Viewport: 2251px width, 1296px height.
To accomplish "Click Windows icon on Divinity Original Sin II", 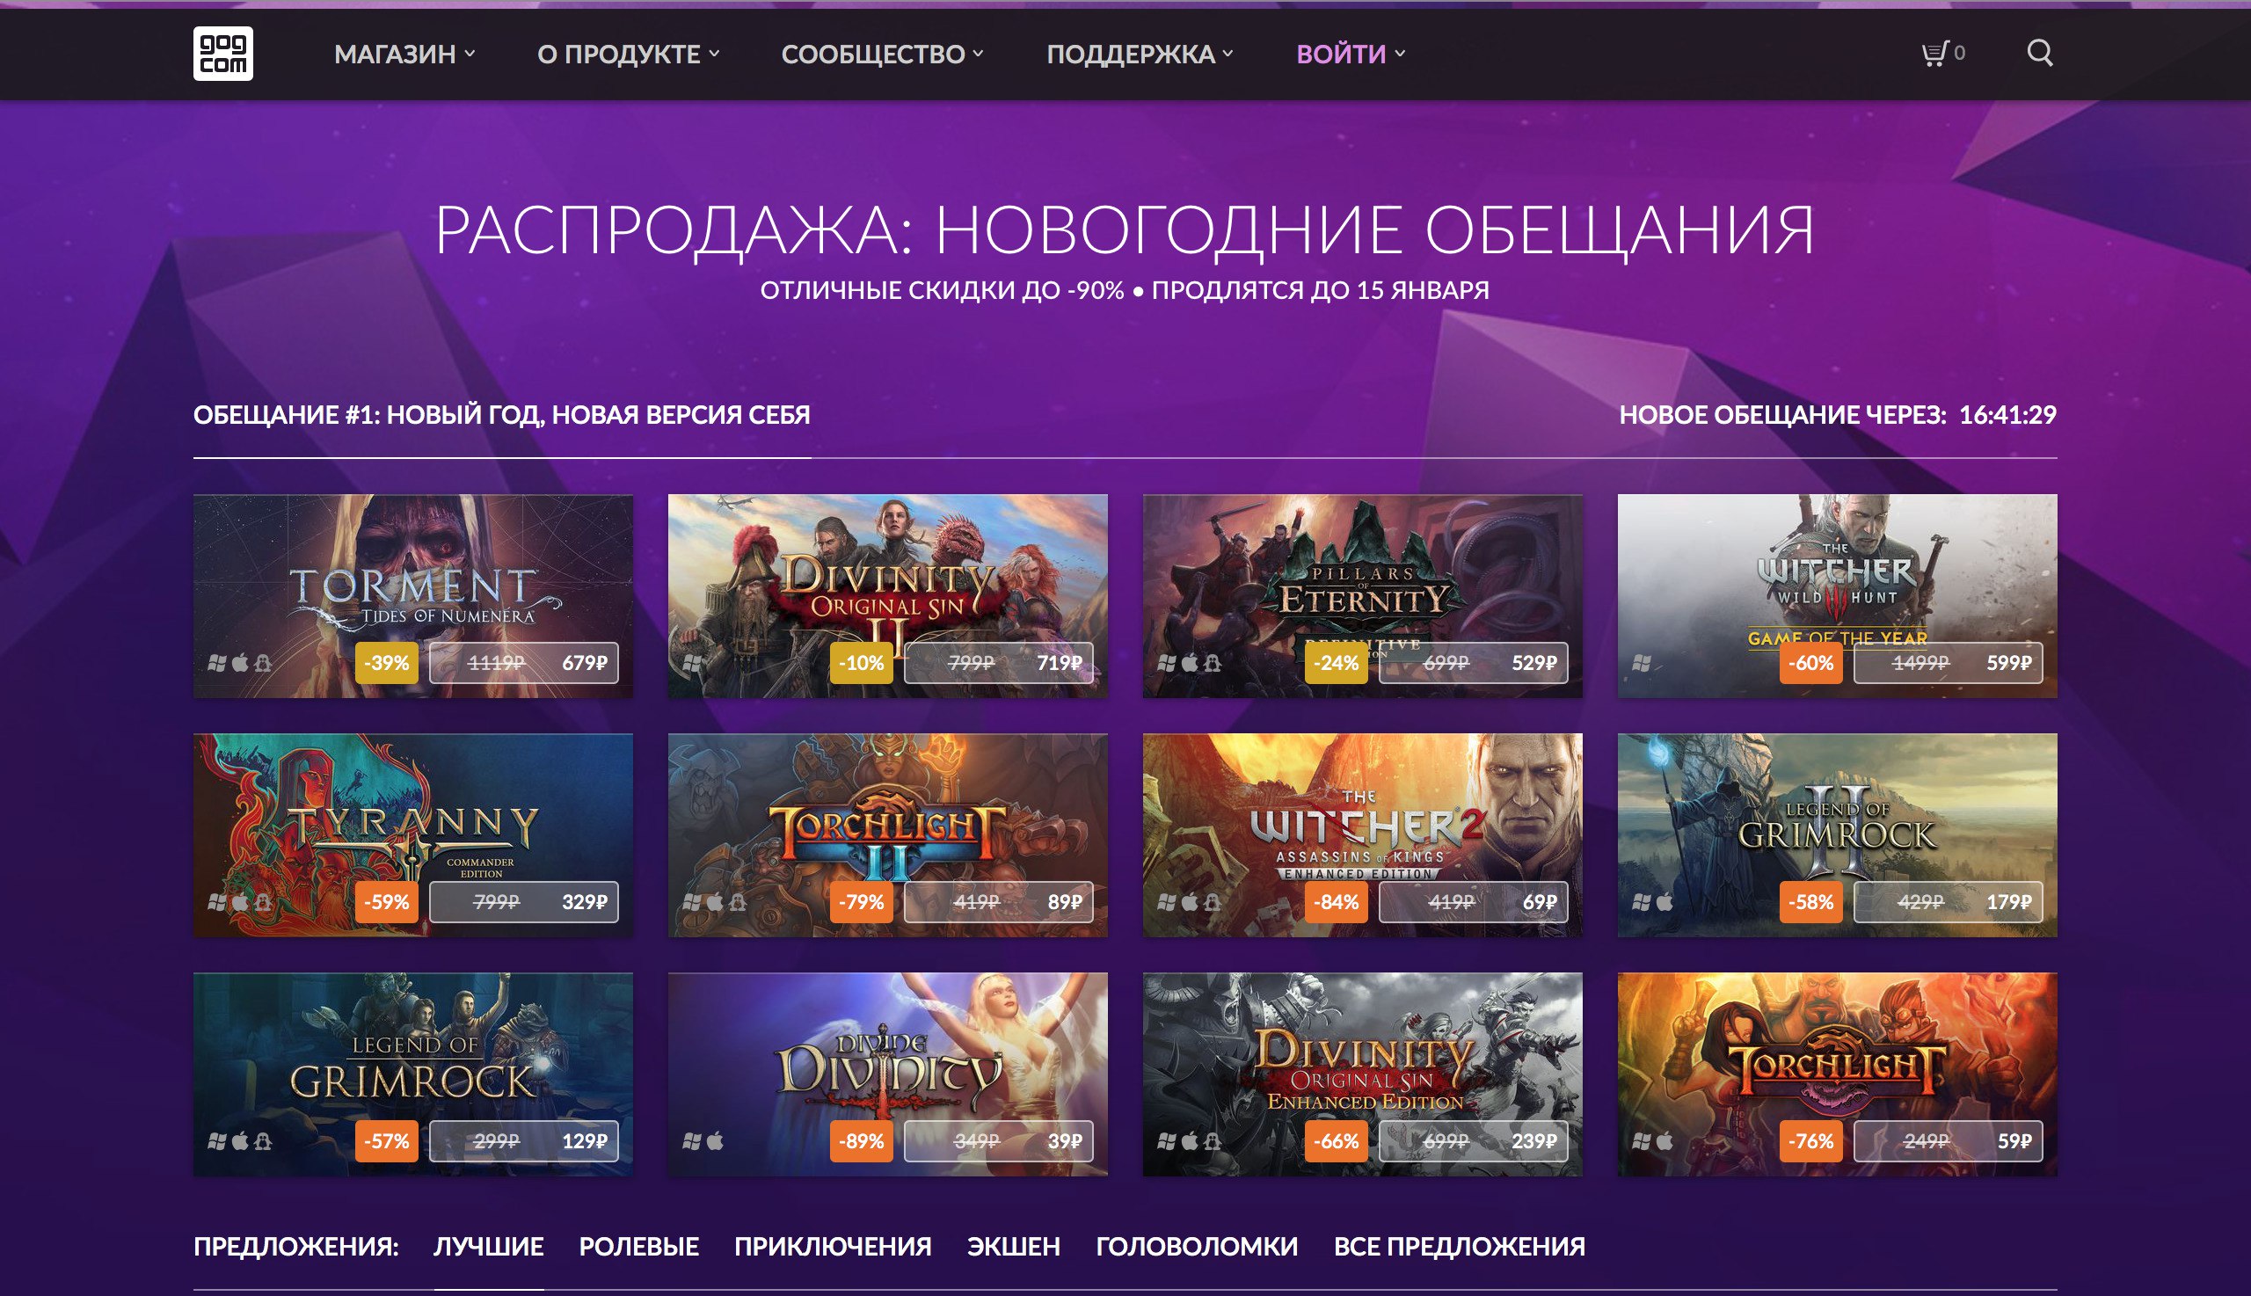I will pyautogui.click(x=692, y=662).
